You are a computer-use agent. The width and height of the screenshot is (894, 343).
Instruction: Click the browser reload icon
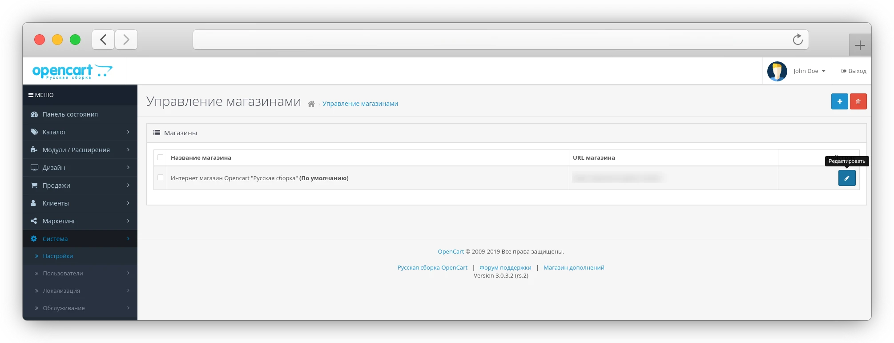coord(797,40)
